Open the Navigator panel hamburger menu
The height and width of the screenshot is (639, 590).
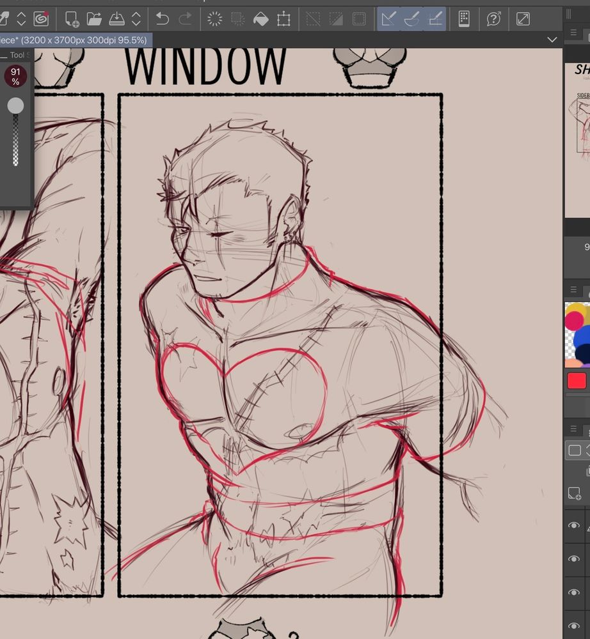coord(573,33)
